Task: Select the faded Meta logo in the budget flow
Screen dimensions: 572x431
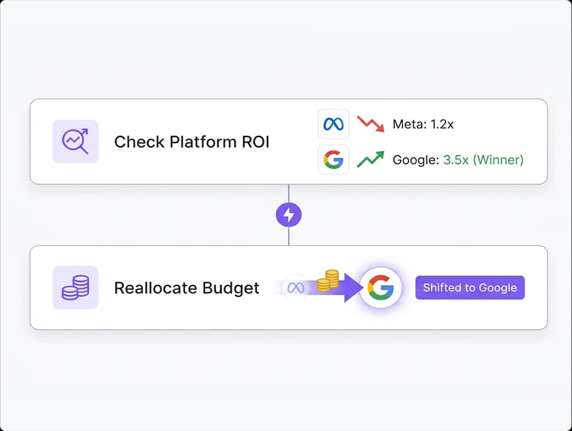Action: [295, 287]
